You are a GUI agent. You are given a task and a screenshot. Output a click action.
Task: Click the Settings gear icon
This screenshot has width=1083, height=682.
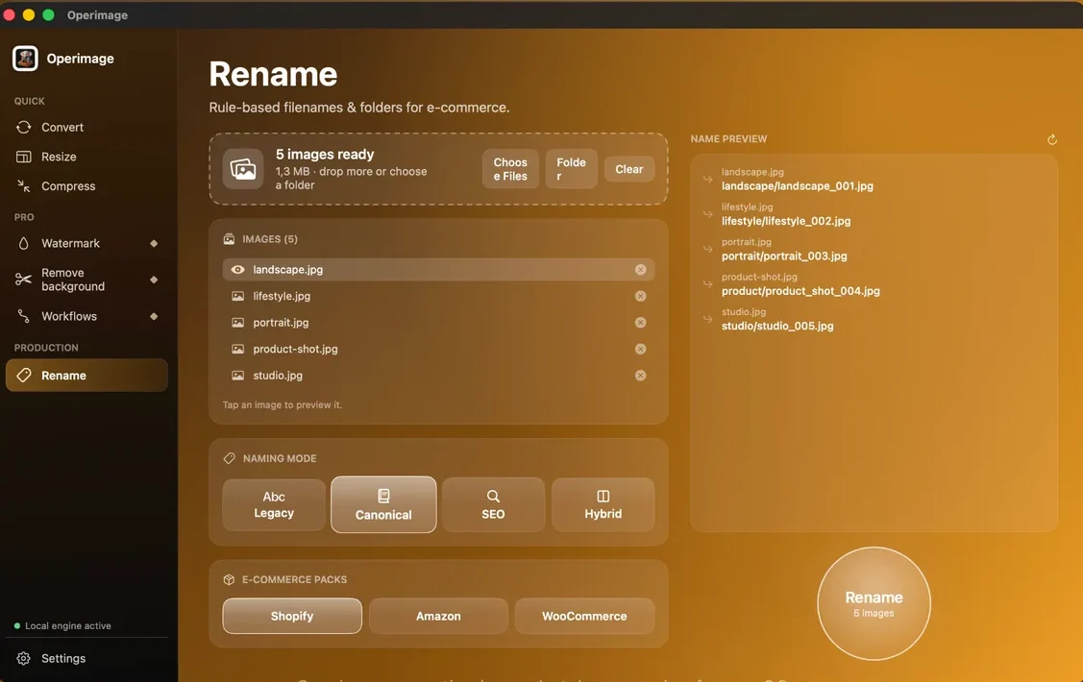coord(23,659)
